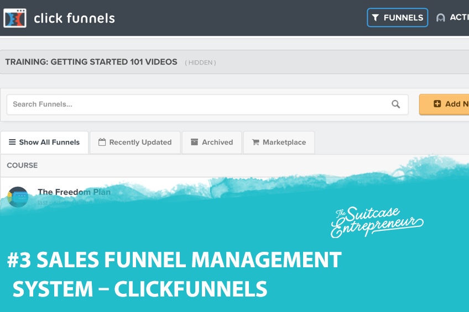
Task: Click the headset icon in header
Action: point(440,18)
